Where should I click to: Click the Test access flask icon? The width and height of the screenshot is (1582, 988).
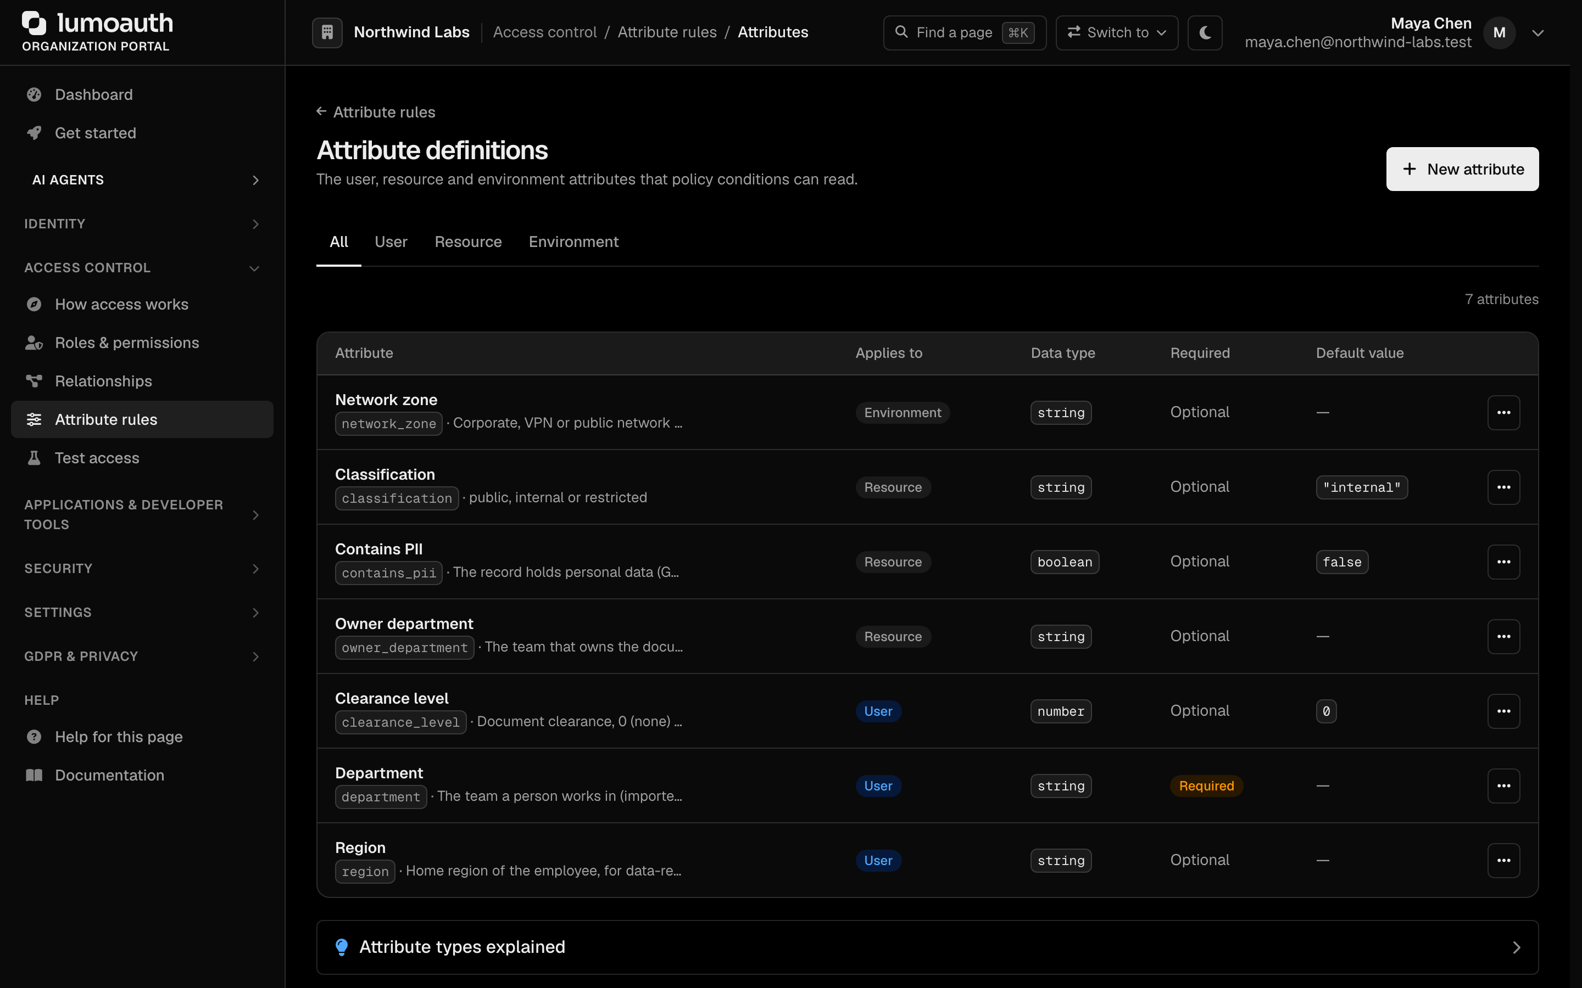(34, 458)
